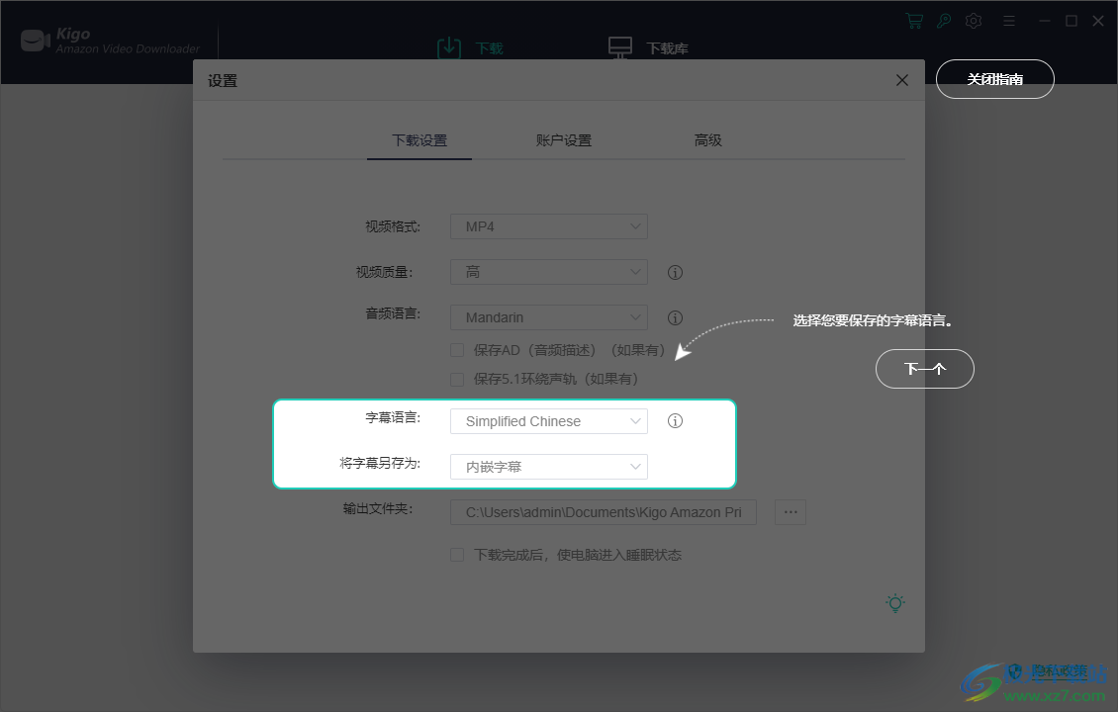Expand the video quality dropdown
Screen dimensions: 1118x712
(x=549, y=272)
